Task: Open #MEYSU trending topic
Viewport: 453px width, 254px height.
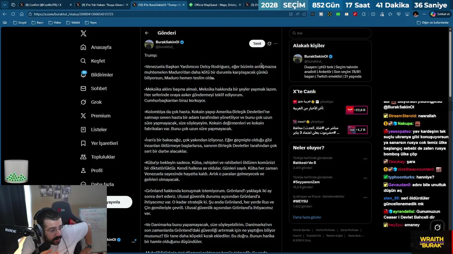Action: pos(300,201)
